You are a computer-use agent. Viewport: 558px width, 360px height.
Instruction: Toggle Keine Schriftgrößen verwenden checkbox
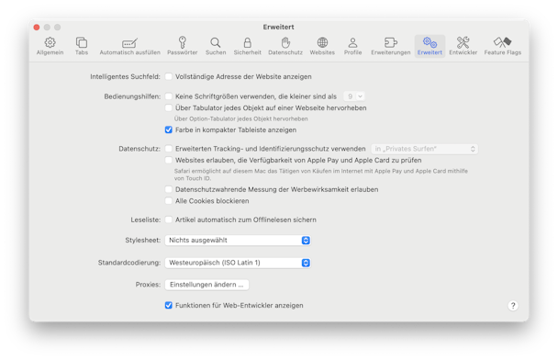(169, 96)
